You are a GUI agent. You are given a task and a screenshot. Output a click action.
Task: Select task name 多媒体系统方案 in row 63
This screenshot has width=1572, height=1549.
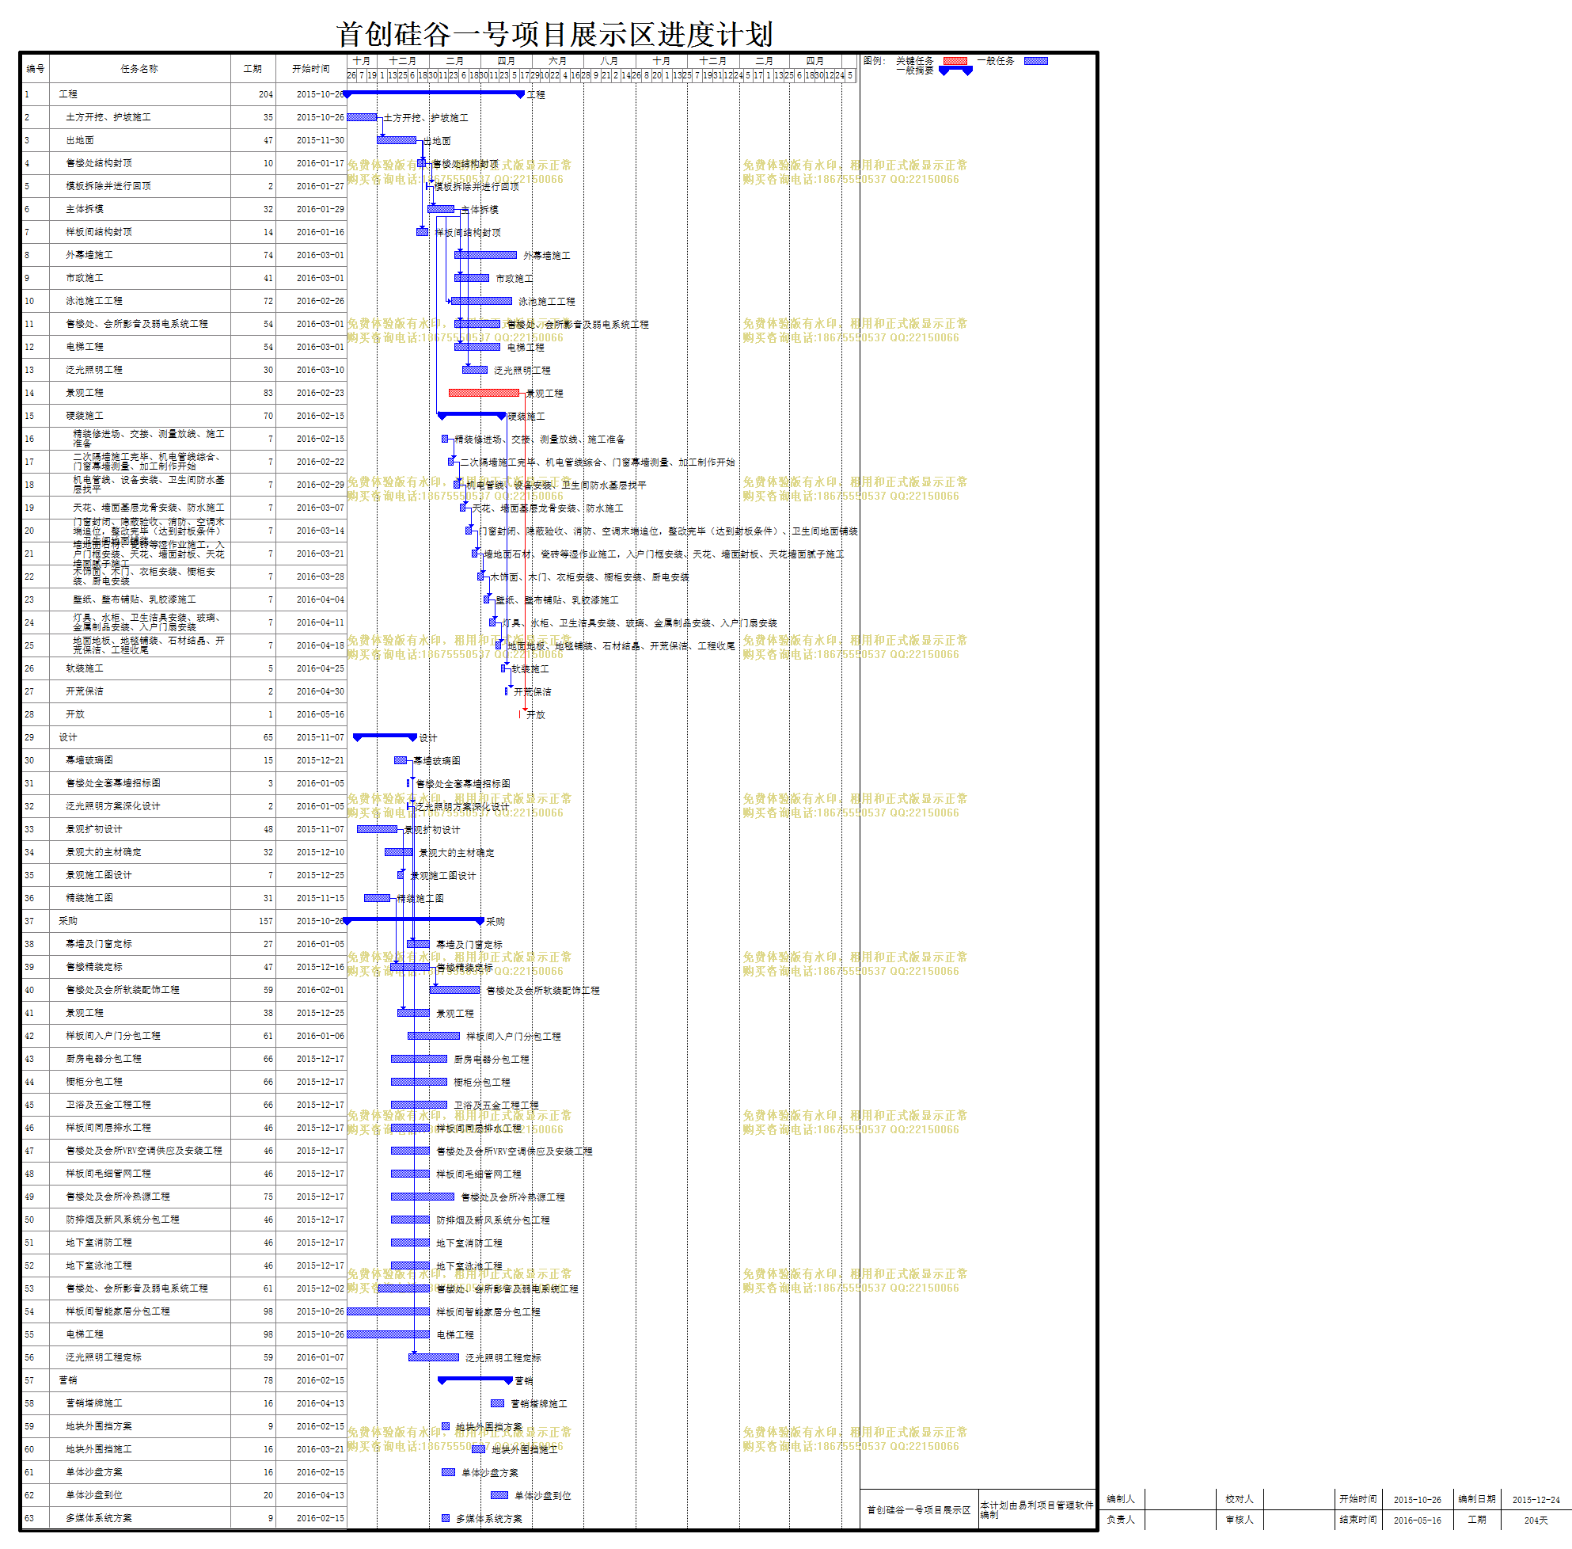tap(98, 1518)
